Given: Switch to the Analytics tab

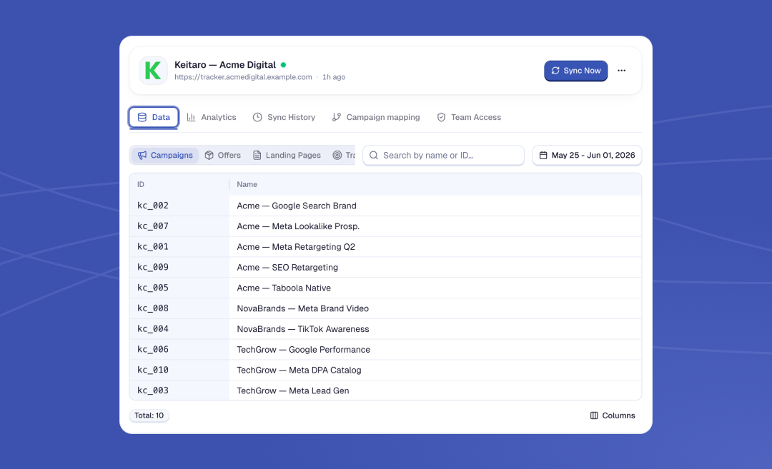Looking at the screenshot, I should pyautogui.click(x=212, y=118).
